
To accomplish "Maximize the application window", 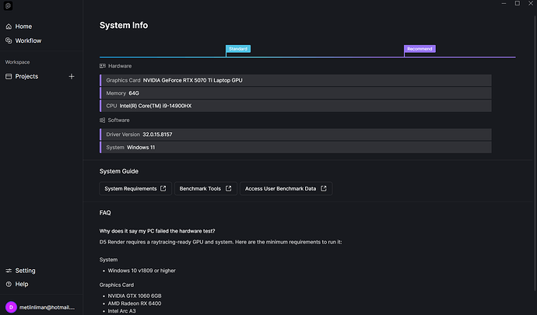I will point(517,4).
